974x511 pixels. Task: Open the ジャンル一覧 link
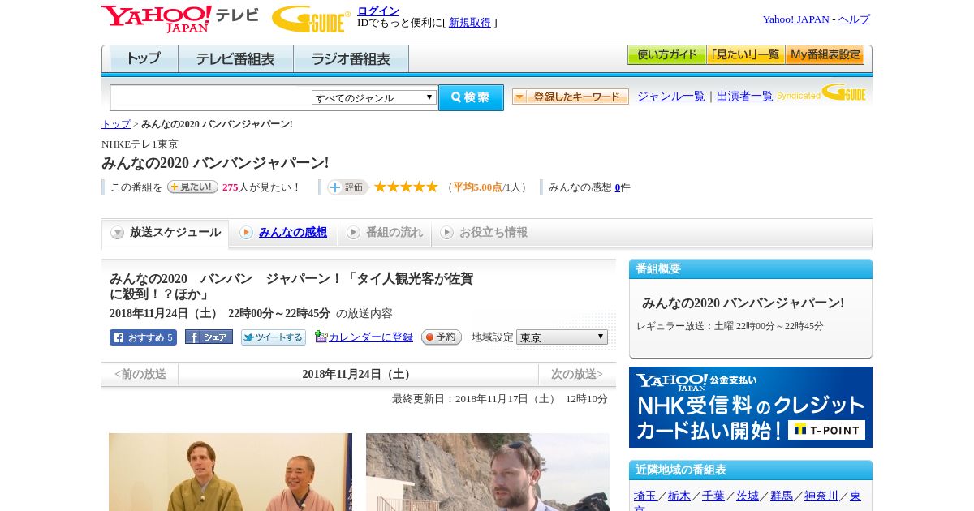671,97
